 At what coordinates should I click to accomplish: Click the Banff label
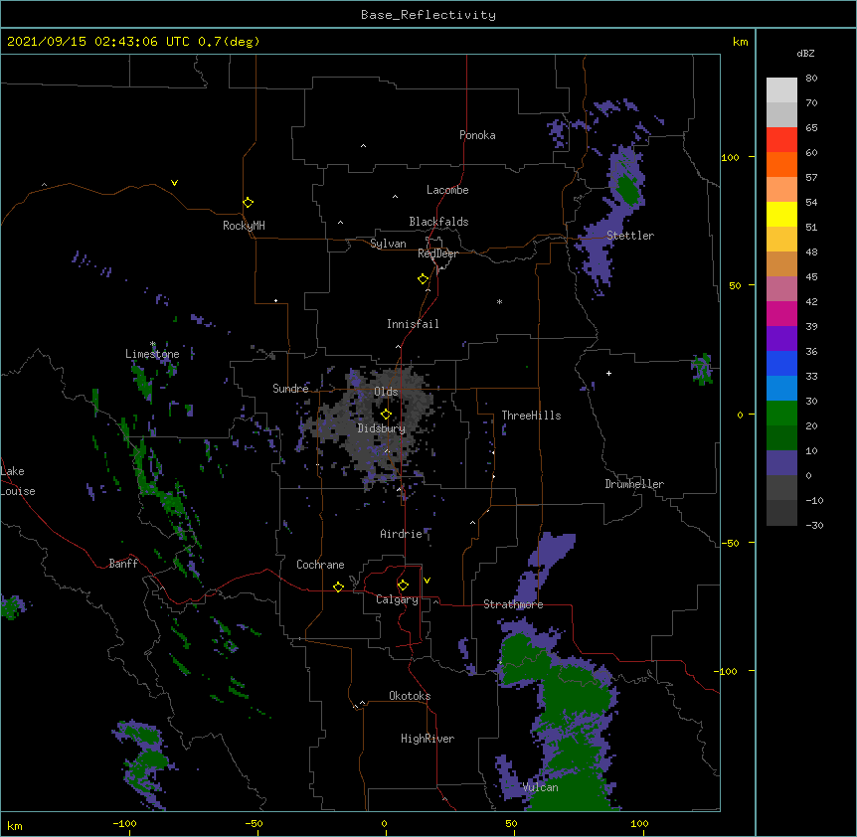(123, 564)
